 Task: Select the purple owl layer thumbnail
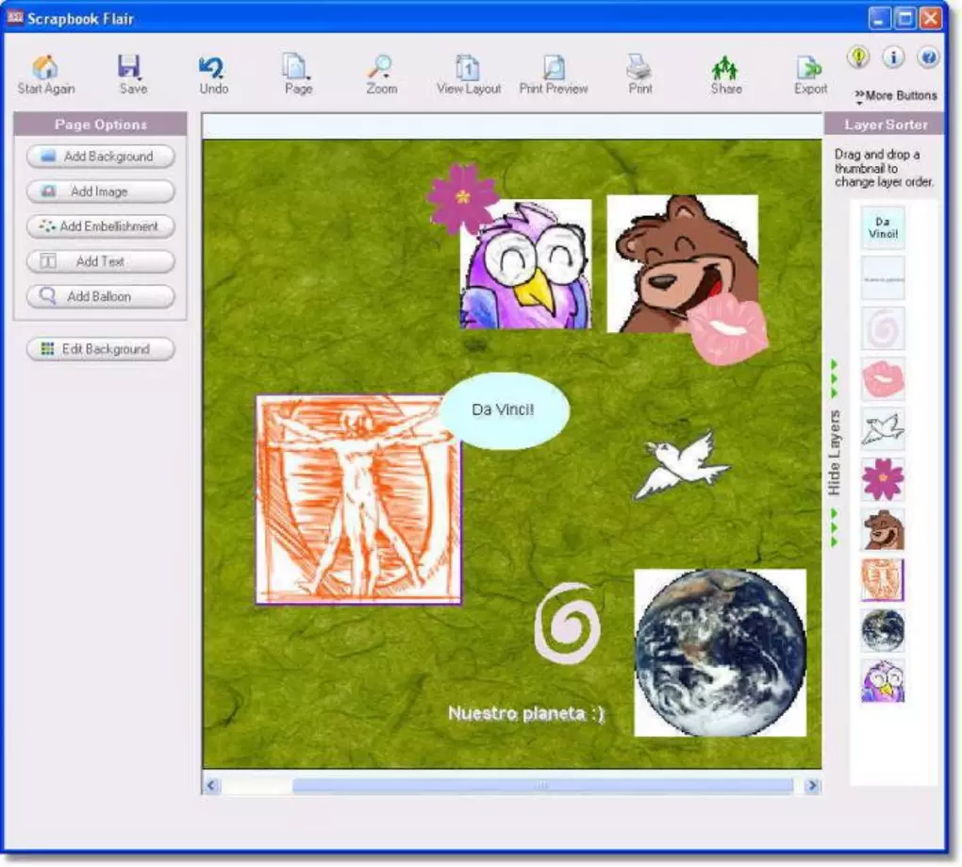[883, 681]
